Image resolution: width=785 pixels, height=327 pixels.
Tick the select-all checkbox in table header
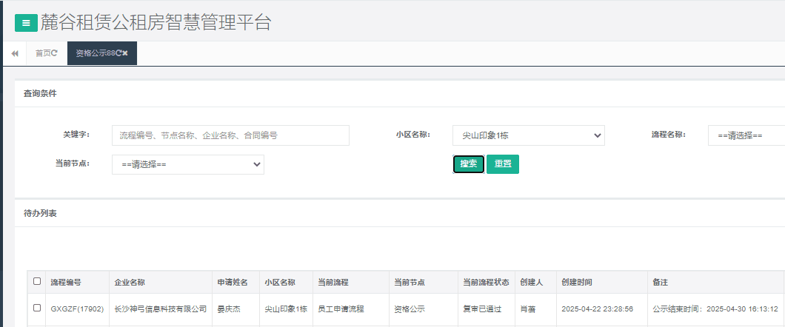click(x=37, y=281)
